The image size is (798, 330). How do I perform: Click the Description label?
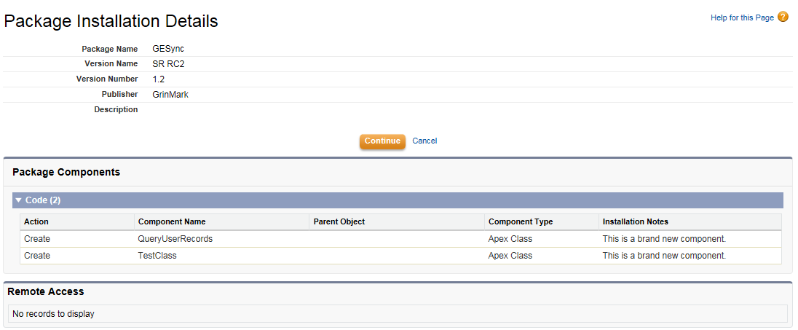116,109
